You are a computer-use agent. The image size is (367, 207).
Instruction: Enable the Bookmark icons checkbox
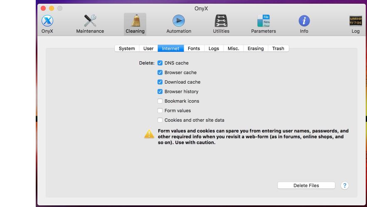pyautogui.click(x=160, y=101)
